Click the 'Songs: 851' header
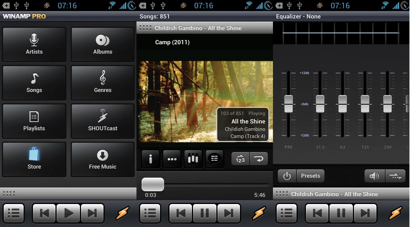Screen dimensions: 410x227 point(155,16)
